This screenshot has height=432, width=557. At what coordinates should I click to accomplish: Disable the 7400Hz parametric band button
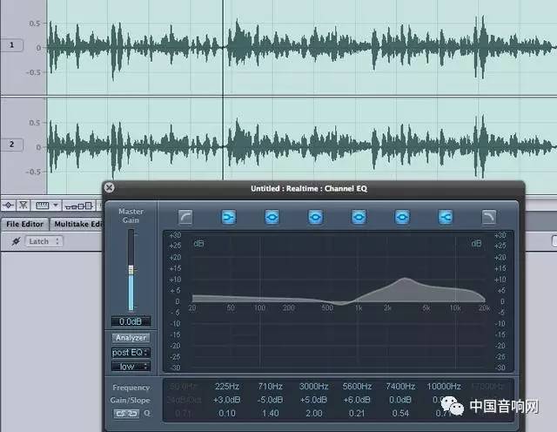tap(402, 217)
